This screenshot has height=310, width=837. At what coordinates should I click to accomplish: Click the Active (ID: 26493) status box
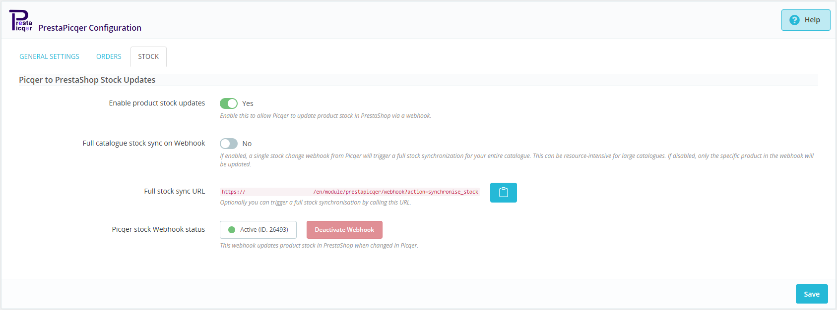258,230
